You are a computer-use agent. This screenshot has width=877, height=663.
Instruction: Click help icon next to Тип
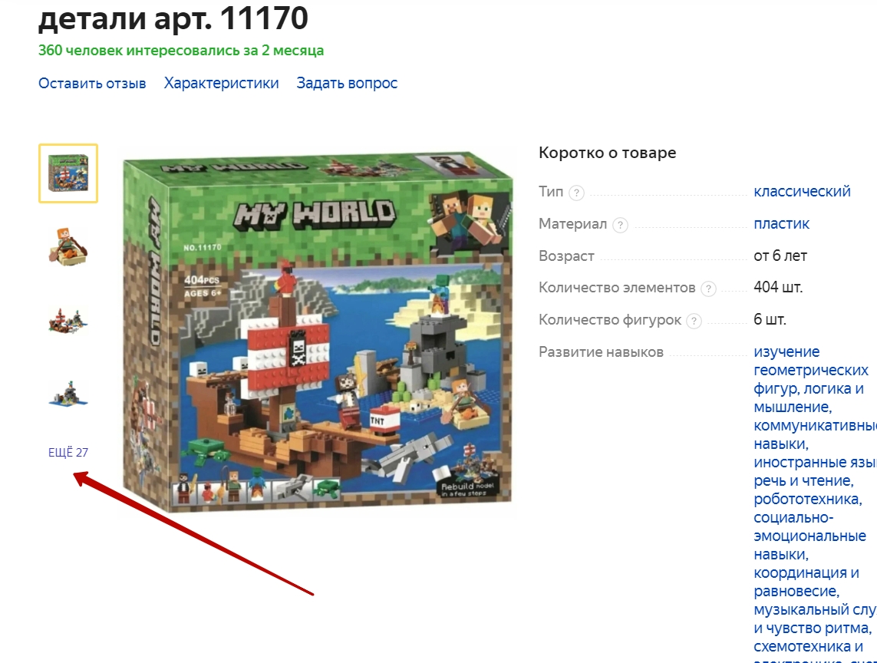coord(576,193)
